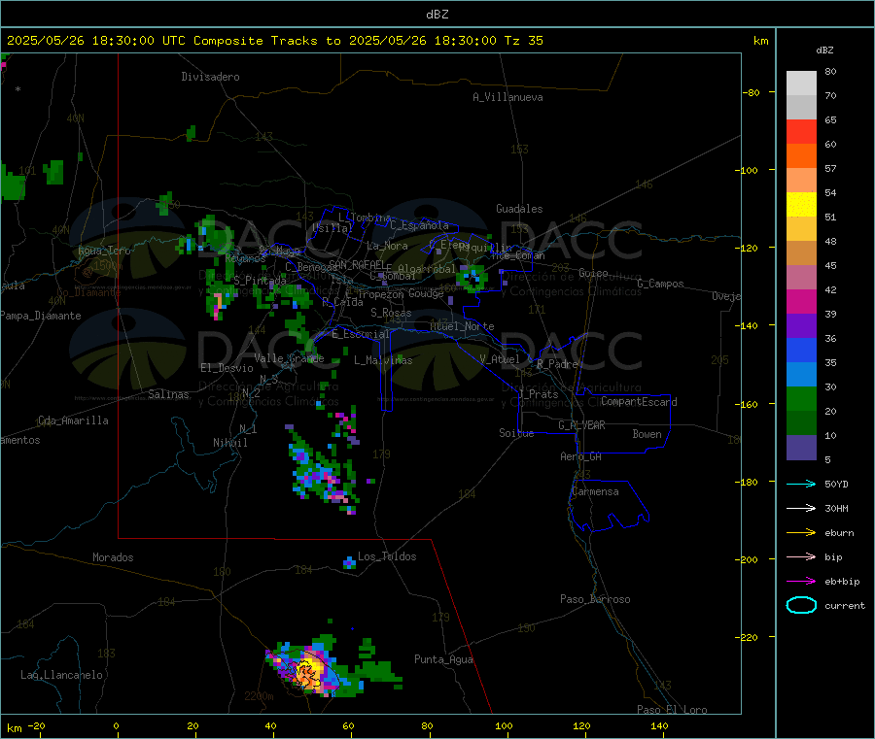Screen dimensions: 875x739
Task: Click the small radar echo beside Los_Toldos
Action: tap(349, 563)
